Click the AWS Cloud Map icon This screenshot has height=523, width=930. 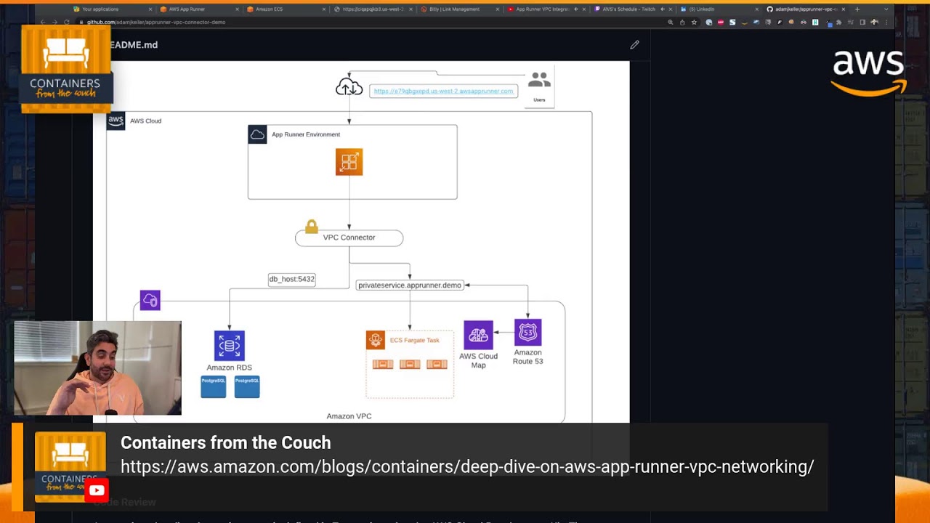(x=478, y=335)
